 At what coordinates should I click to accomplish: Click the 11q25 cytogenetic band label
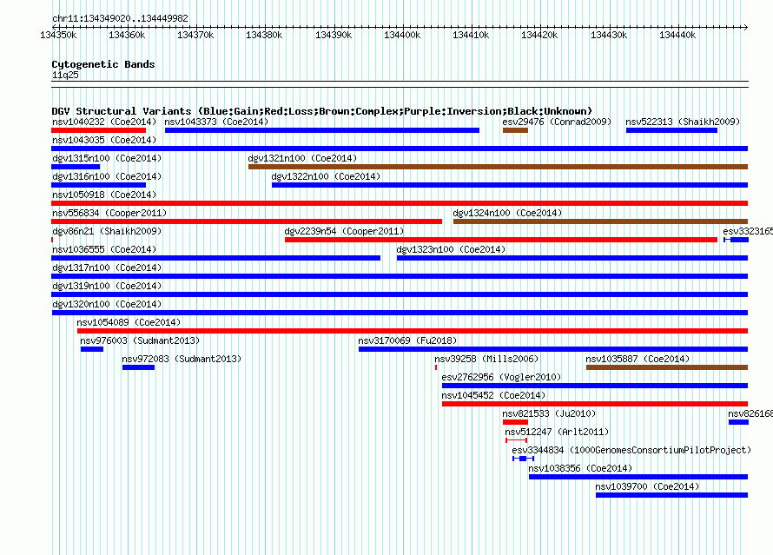point(65,75)
